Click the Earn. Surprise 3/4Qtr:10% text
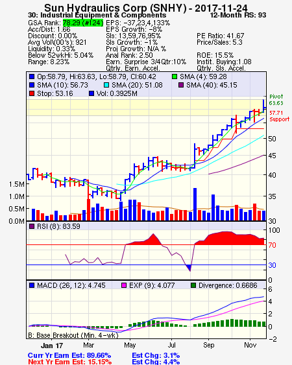Image resolution: width=292 pixels, height=365 pixels. click(146, 62)
